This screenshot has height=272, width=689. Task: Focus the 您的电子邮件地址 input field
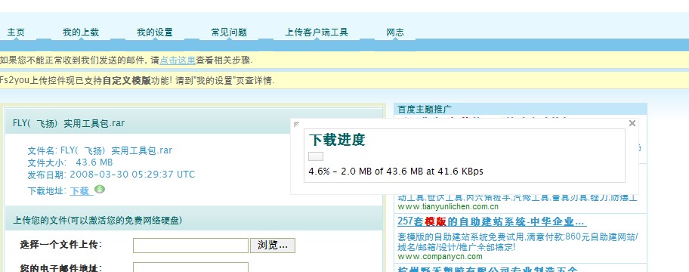coord(190,267)
